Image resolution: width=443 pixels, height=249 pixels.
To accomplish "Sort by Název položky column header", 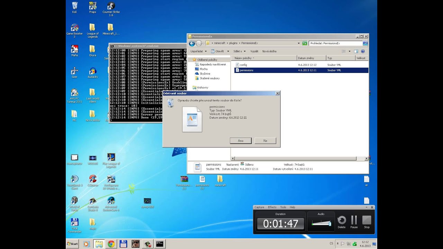I will coord(264,58).
